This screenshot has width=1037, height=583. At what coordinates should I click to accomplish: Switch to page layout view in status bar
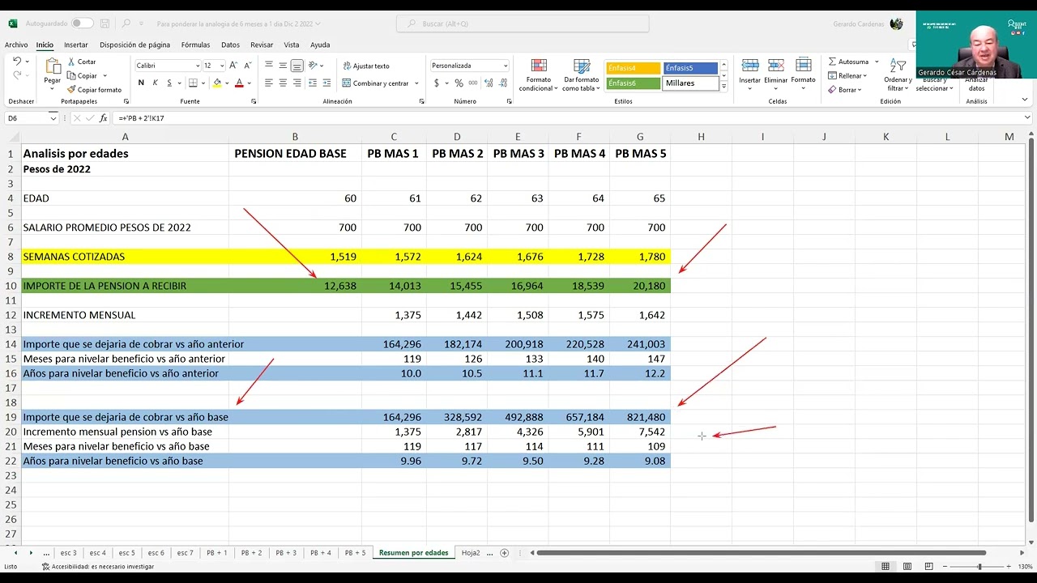point(907,567)
